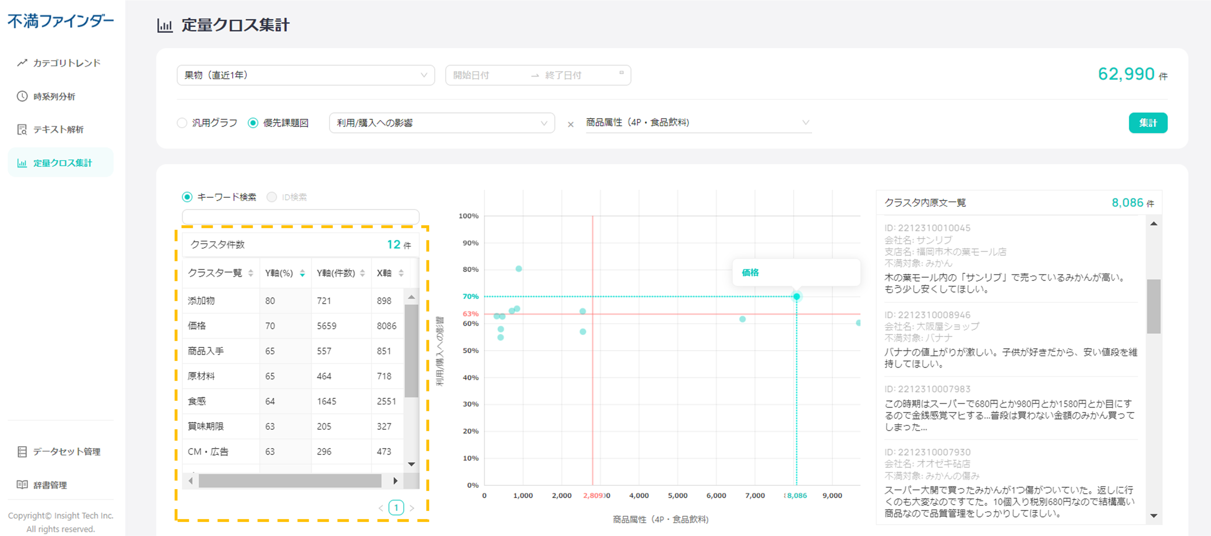Sort the クラスタ一覧 column
Viewport: 1211px width, 536px height.
pos(251,273)
